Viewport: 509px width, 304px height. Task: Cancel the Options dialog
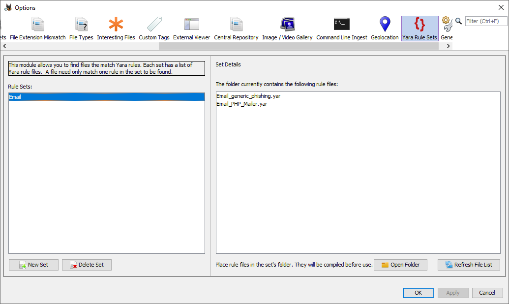(x=487, y=293)
